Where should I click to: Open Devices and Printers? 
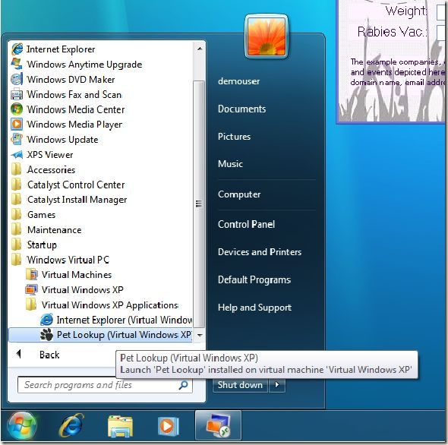click(260, 252)
